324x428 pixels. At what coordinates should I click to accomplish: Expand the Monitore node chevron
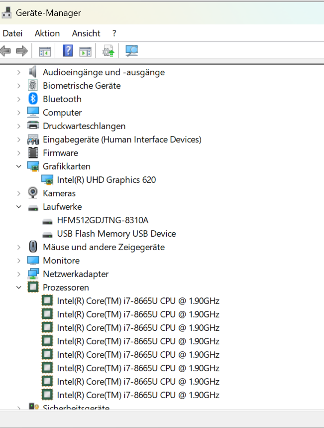click(x=18, y=261)
